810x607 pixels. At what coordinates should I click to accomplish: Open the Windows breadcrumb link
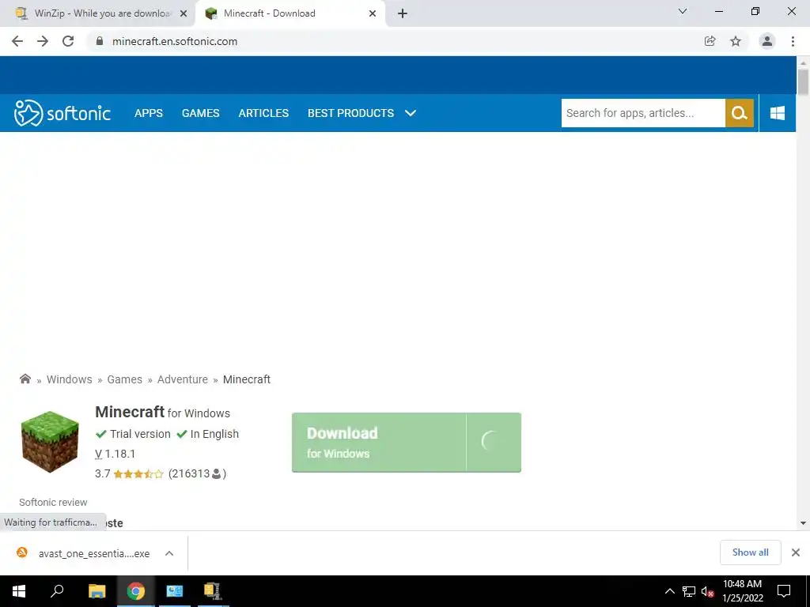pyautogui.click(x=70, y=379)
